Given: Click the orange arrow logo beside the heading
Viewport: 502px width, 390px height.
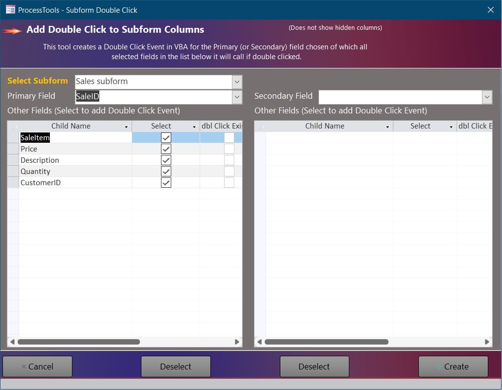Looking at the screenshot, I should 13,30.
